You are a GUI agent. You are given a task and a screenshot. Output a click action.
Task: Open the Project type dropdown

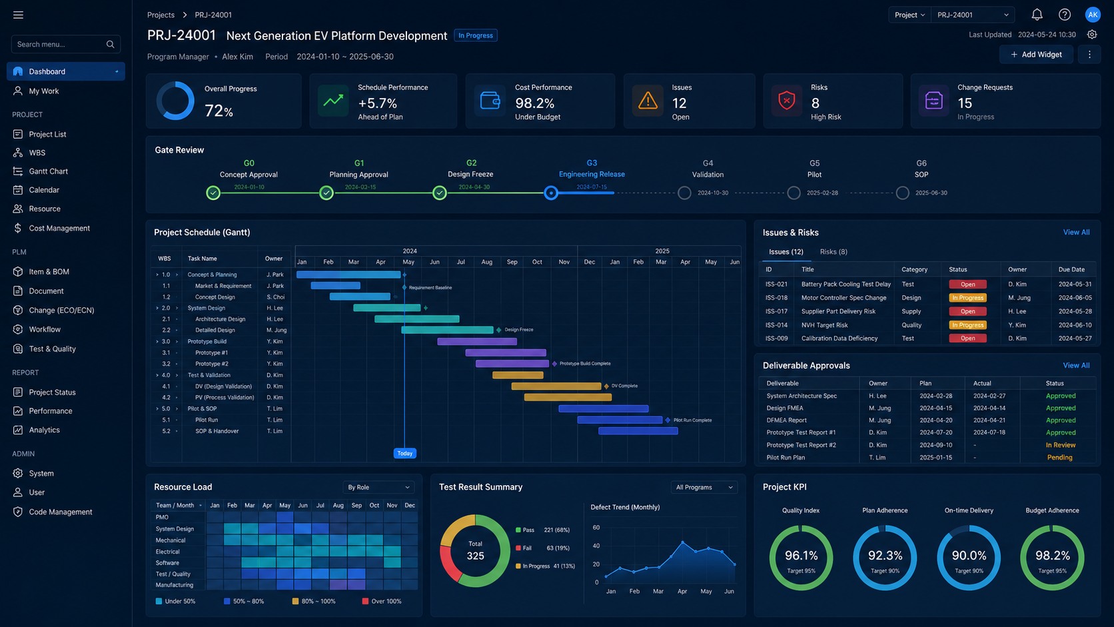point(909,15)
